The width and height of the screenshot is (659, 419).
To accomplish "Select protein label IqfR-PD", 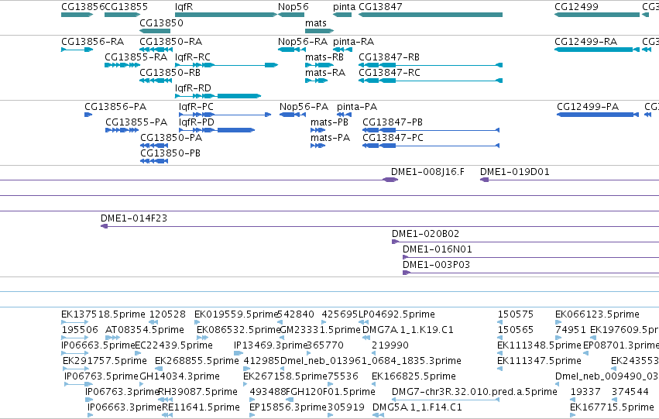I will [x=197, y=122].
